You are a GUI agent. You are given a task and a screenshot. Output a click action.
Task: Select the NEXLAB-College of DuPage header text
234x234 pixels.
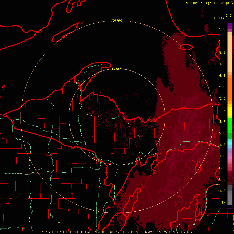(208, 3)
